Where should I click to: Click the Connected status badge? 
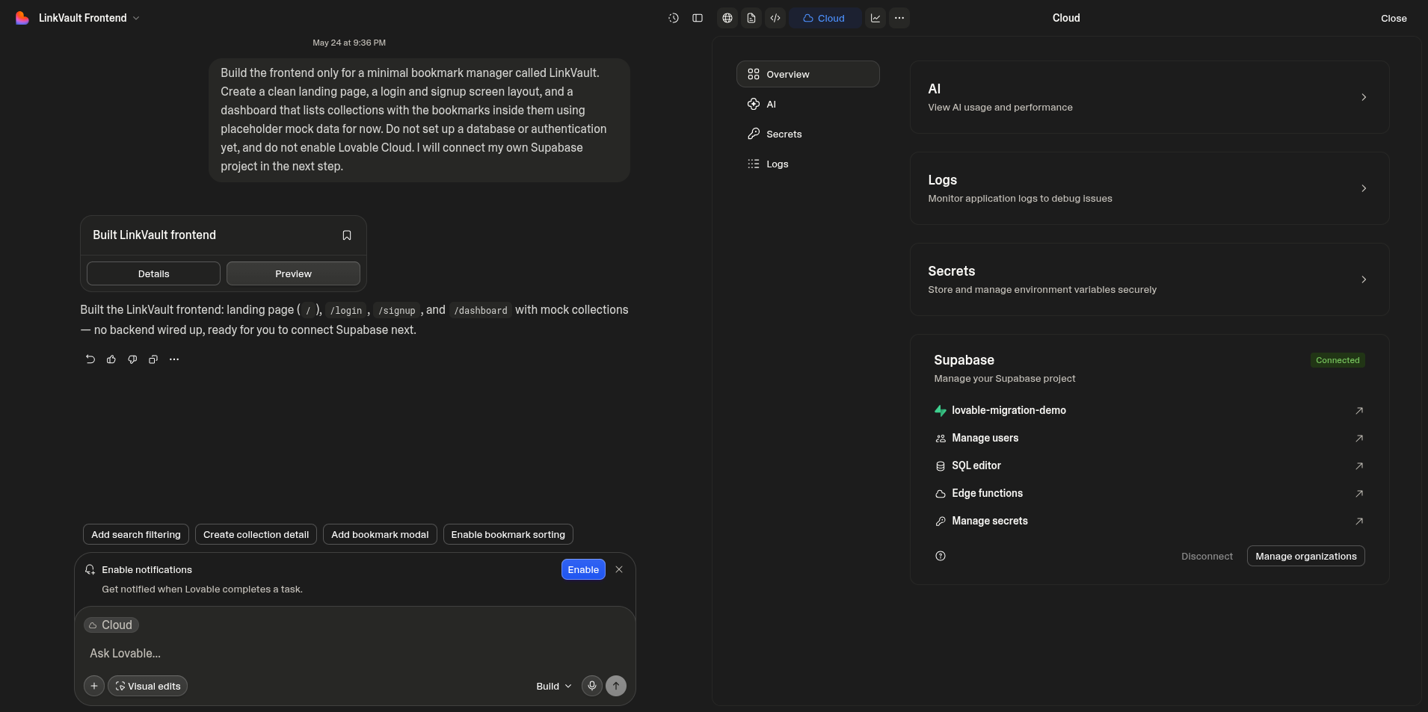[x=1338, y=360]
